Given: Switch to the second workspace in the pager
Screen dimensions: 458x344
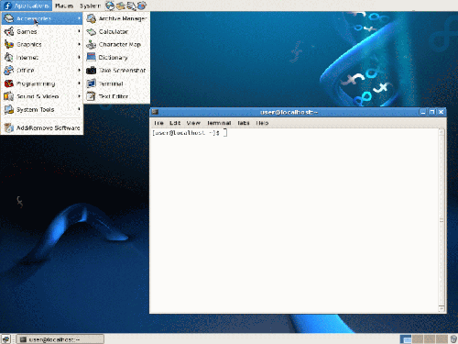Looking at the screenshot, I should 418,339.
